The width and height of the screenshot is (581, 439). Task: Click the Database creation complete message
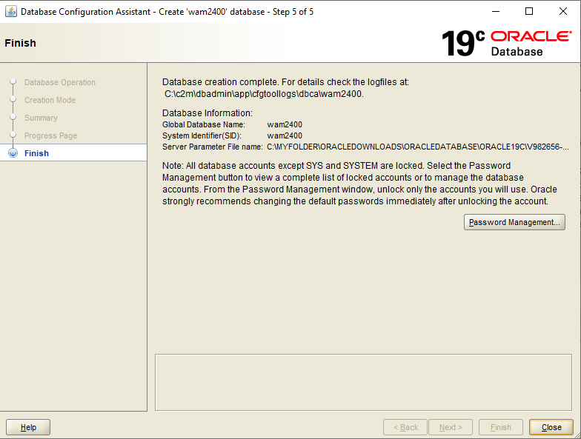[x=285, y=81]
